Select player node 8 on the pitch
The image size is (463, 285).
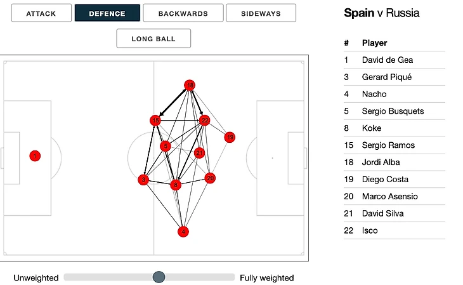[x=176, y=185]
